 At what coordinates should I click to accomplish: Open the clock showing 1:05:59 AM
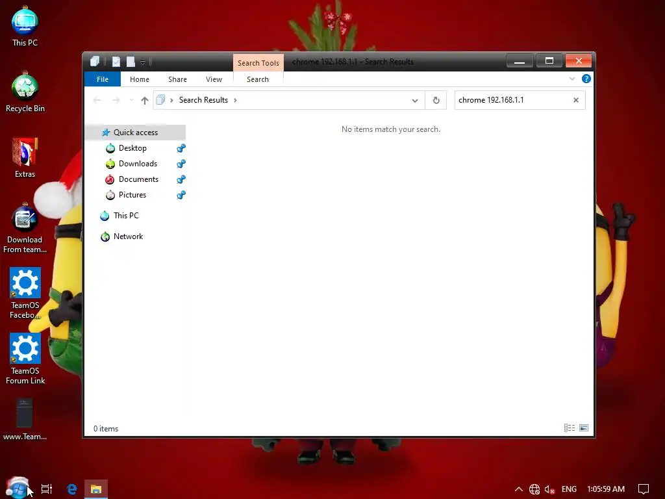coord(606,489)
